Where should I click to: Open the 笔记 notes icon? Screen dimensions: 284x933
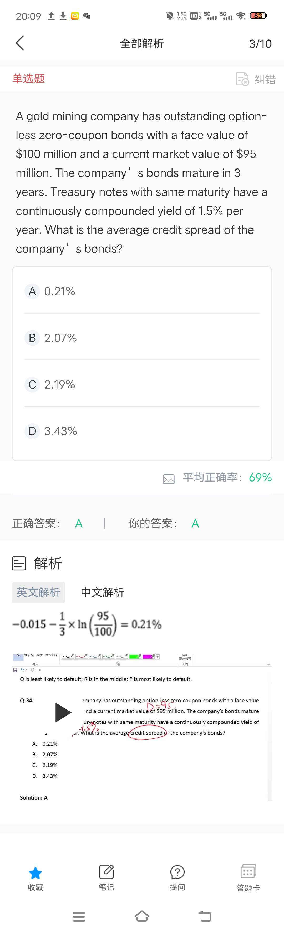(106, 872)
